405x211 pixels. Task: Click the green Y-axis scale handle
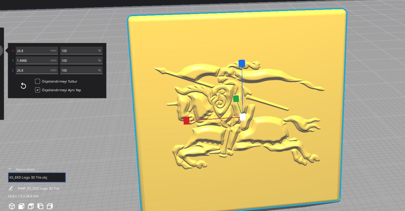click(x=236, y=99)
